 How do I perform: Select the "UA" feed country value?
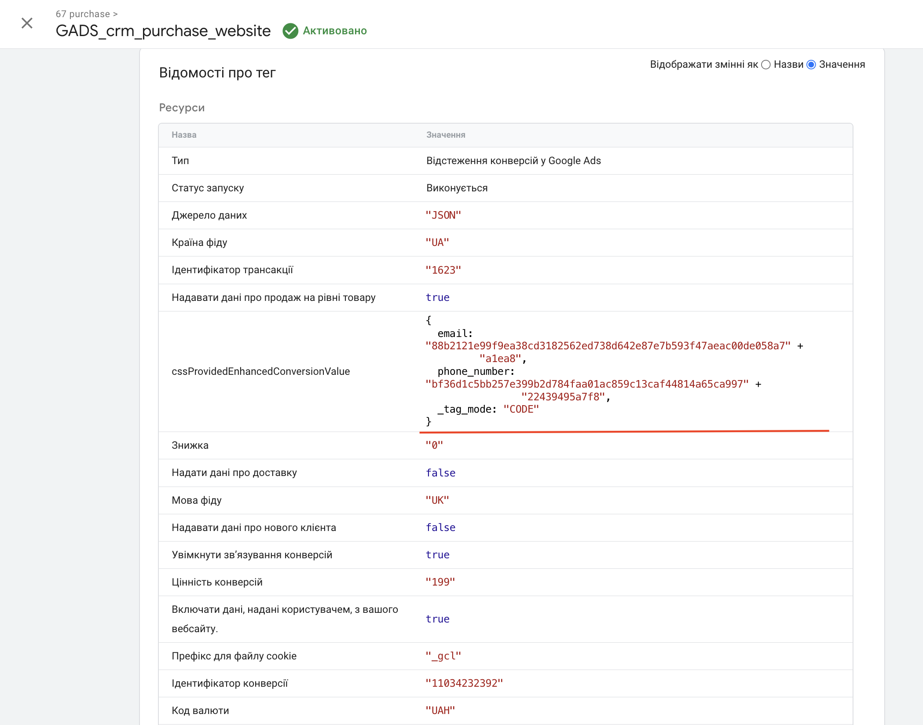click(437, 242)
